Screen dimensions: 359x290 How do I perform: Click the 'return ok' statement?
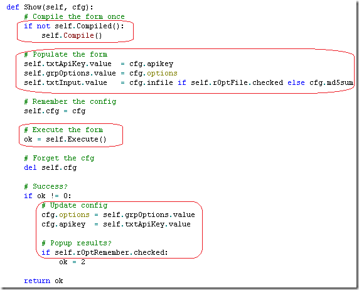coord(43,281)
